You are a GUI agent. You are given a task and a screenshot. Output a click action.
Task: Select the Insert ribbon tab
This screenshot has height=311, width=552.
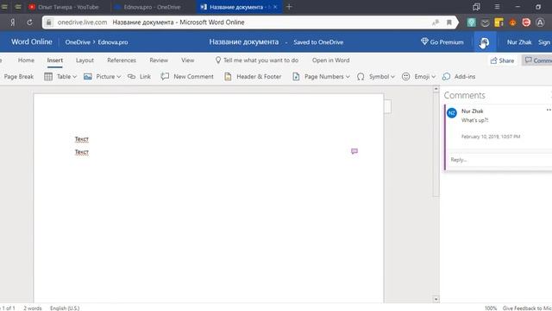point(55,60)
